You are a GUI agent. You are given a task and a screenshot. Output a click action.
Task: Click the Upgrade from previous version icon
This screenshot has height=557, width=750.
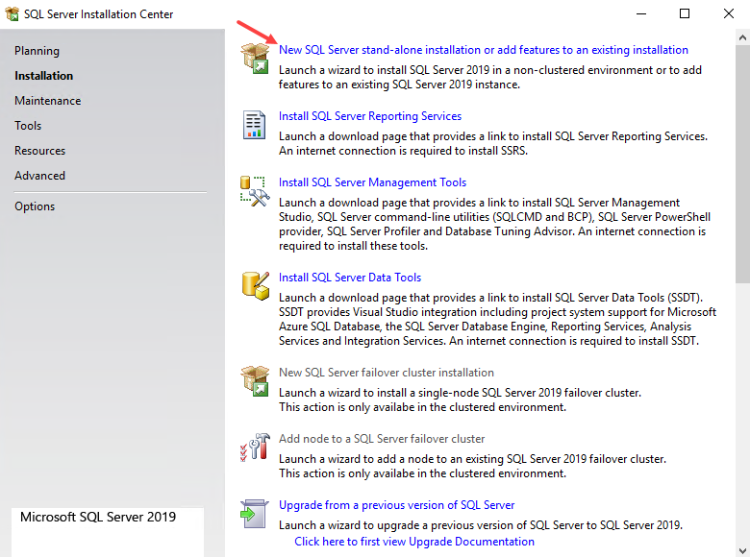click(x=254, y=514)
